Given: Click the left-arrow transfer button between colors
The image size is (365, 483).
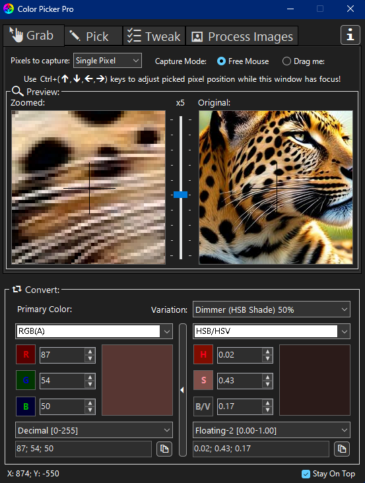Looking at the screenshot, I should pos(182,390).
